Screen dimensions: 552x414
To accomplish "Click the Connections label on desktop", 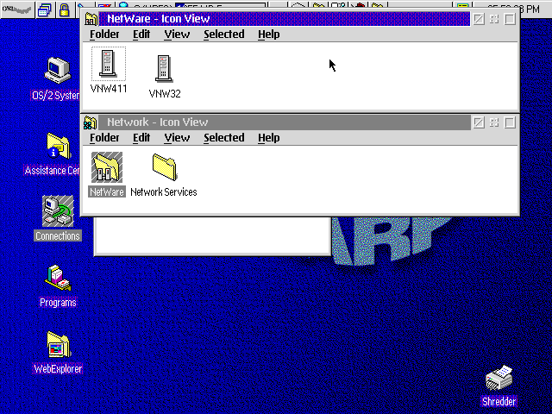I will (58, 235).
